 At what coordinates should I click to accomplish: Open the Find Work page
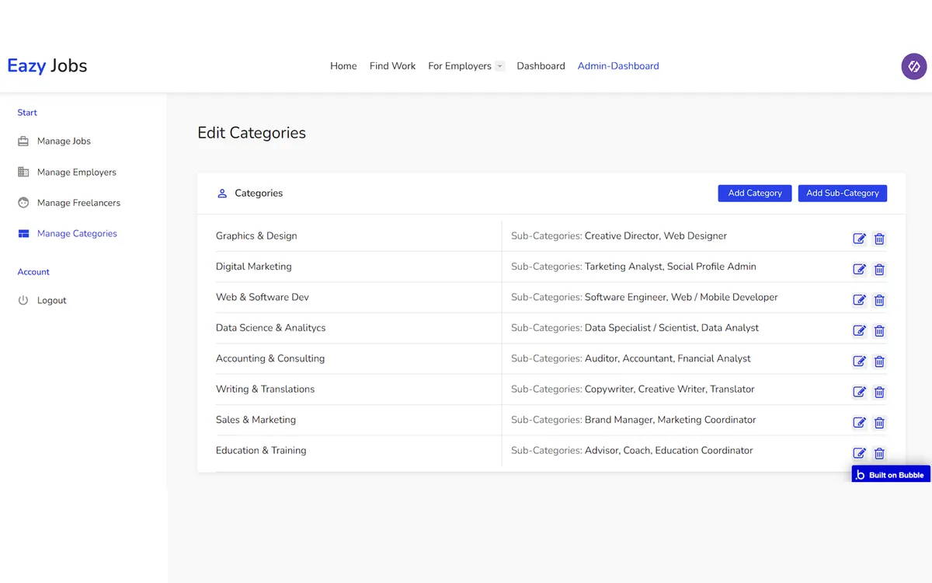[x=392, y=66]
